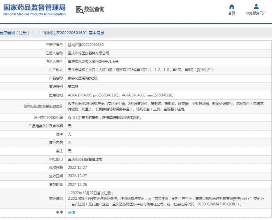The image size is (272, 220).
Task: Click the 型号规格 row label
Action: tap(56, 95)
